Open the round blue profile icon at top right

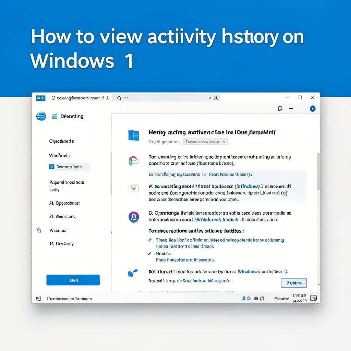point(313,109)
